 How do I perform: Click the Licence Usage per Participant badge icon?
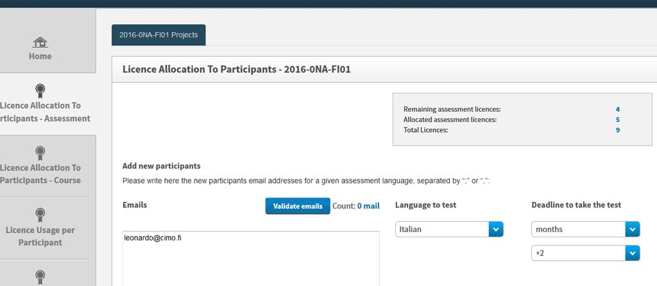pos(40,215)
